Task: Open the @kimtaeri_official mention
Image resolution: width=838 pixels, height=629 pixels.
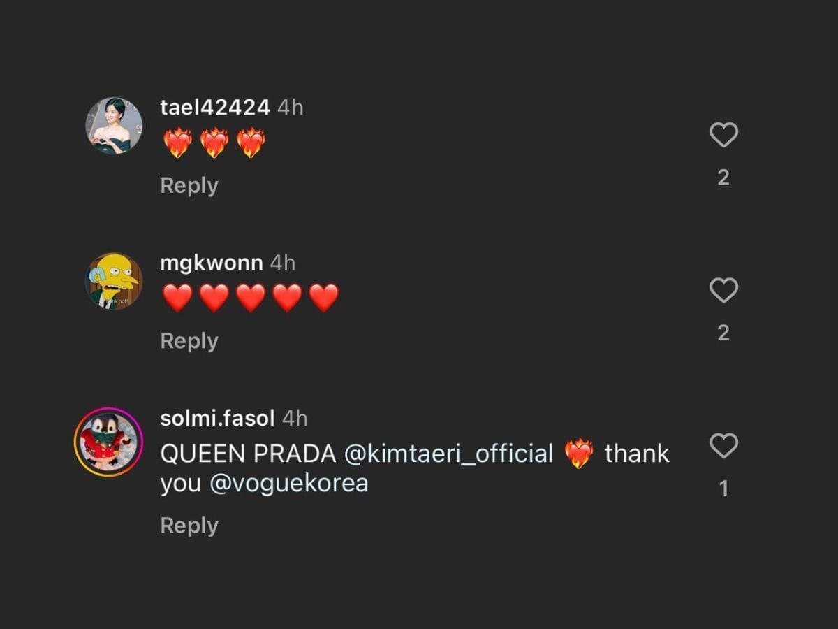Action: click(x=449, y=454)
